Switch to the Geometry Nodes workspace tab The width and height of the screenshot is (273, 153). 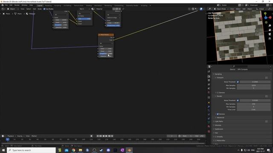point(132,6)
